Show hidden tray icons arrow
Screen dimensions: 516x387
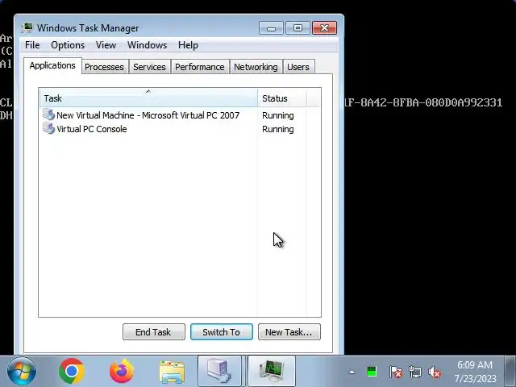point(352,372)
